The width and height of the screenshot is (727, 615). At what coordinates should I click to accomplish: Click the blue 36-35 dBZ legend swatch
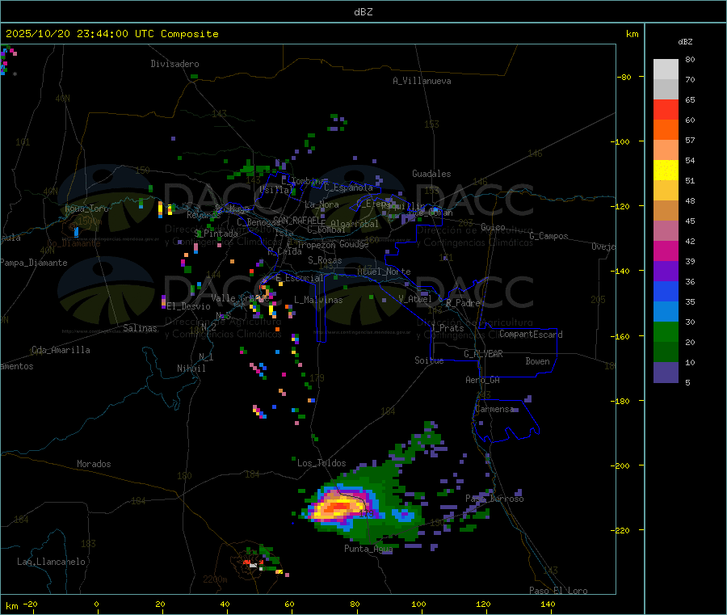pos(666,291)
